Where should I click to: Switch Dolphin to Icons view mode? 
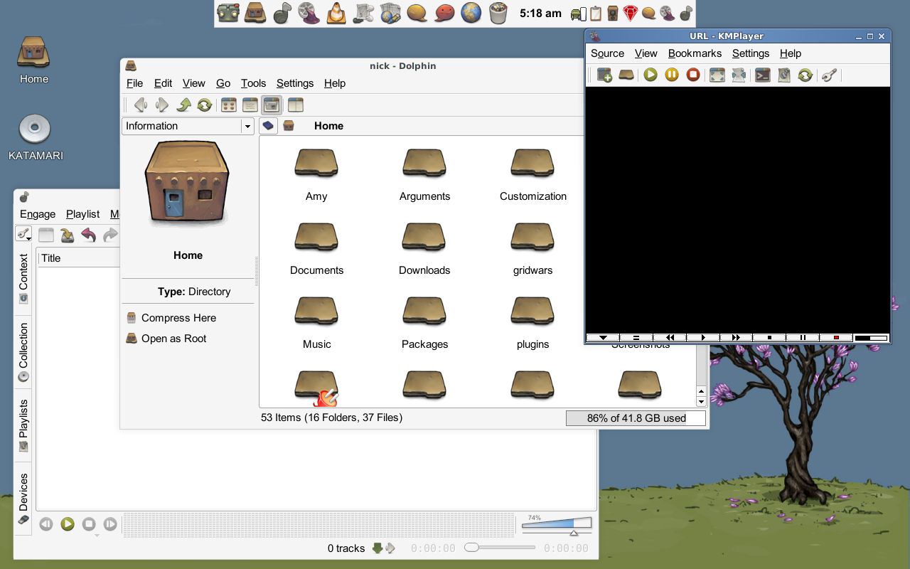click(x=229, y=105)
